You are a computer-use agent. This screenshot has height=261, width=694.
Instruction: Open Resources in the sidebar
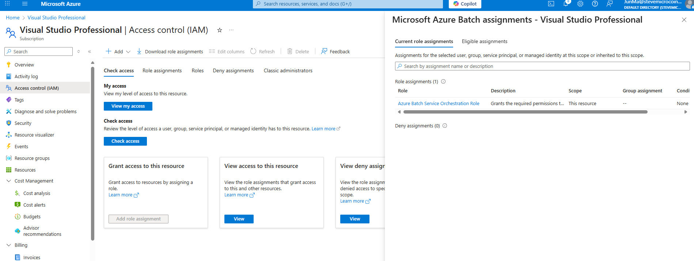pos(25,170)
